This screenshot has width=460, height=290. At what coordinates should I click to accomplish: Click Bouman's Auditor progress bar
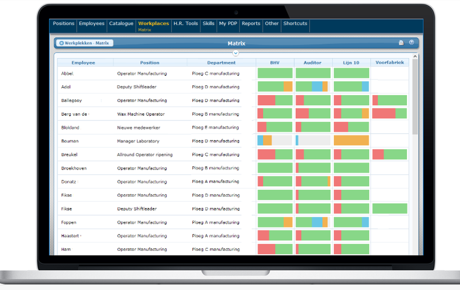pos(313,141)
